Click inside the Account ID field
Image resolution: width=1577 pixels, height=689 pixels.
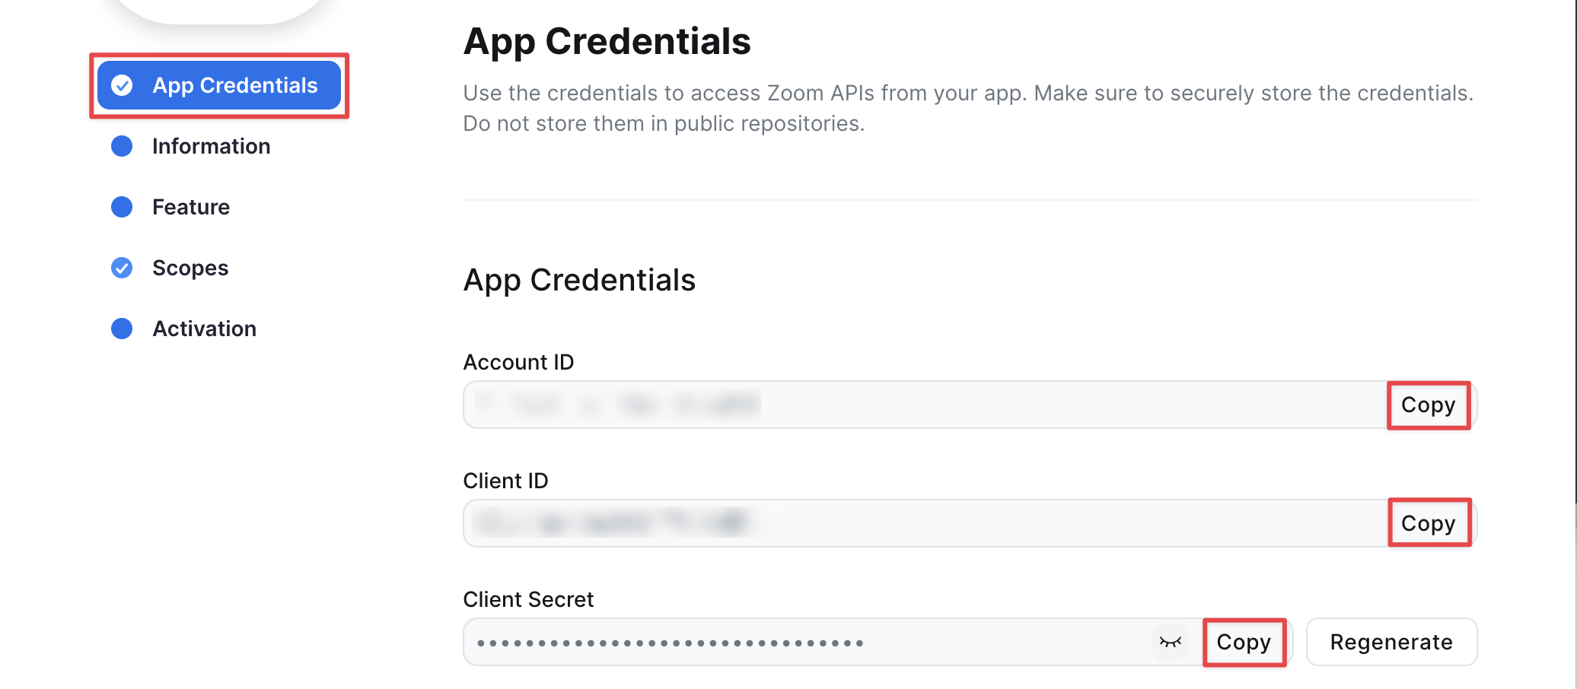925,405
